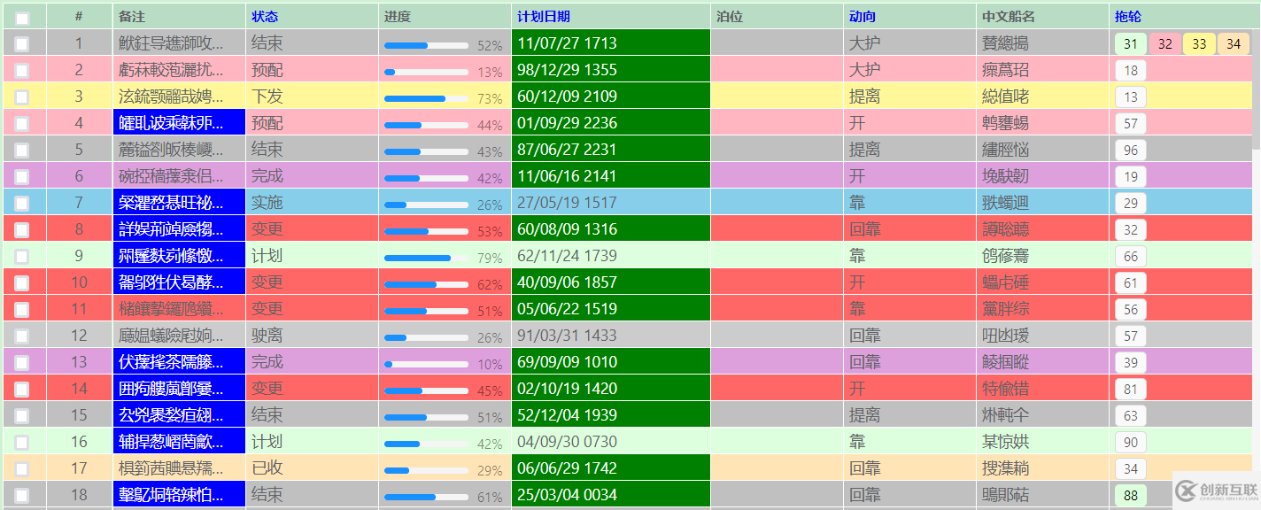Click tug badge 31 in row 1

[1131, 44]
